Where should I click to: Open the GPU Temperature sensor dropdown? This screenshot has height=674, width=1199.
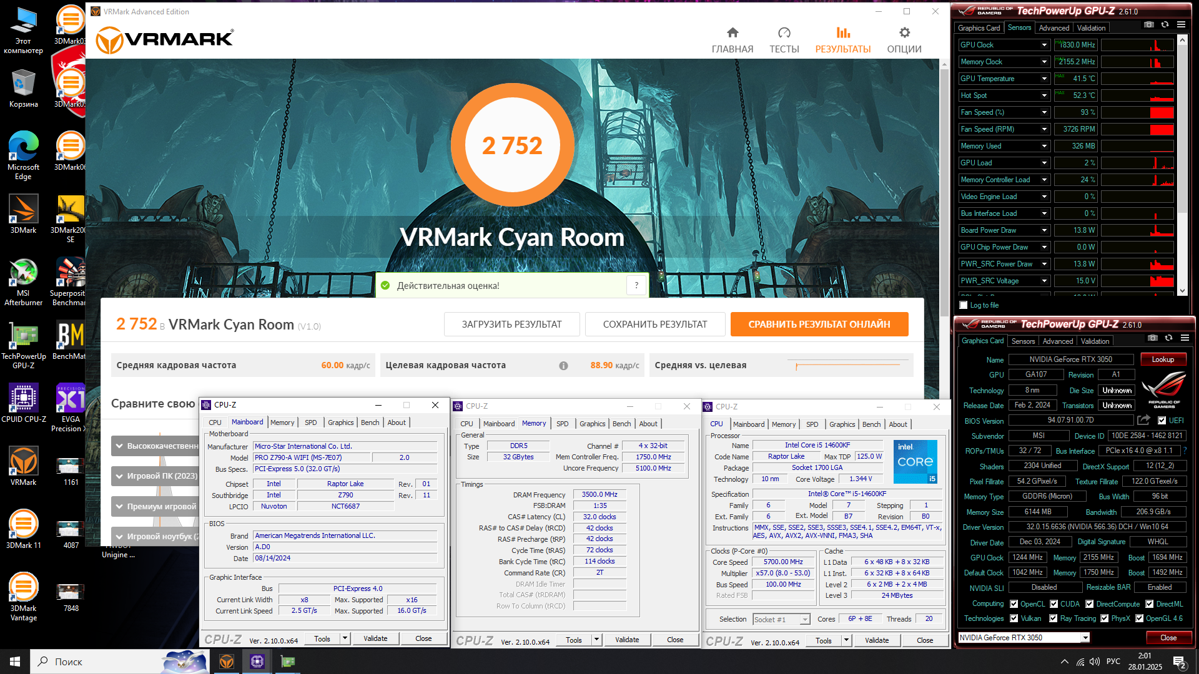(1044, 79)
